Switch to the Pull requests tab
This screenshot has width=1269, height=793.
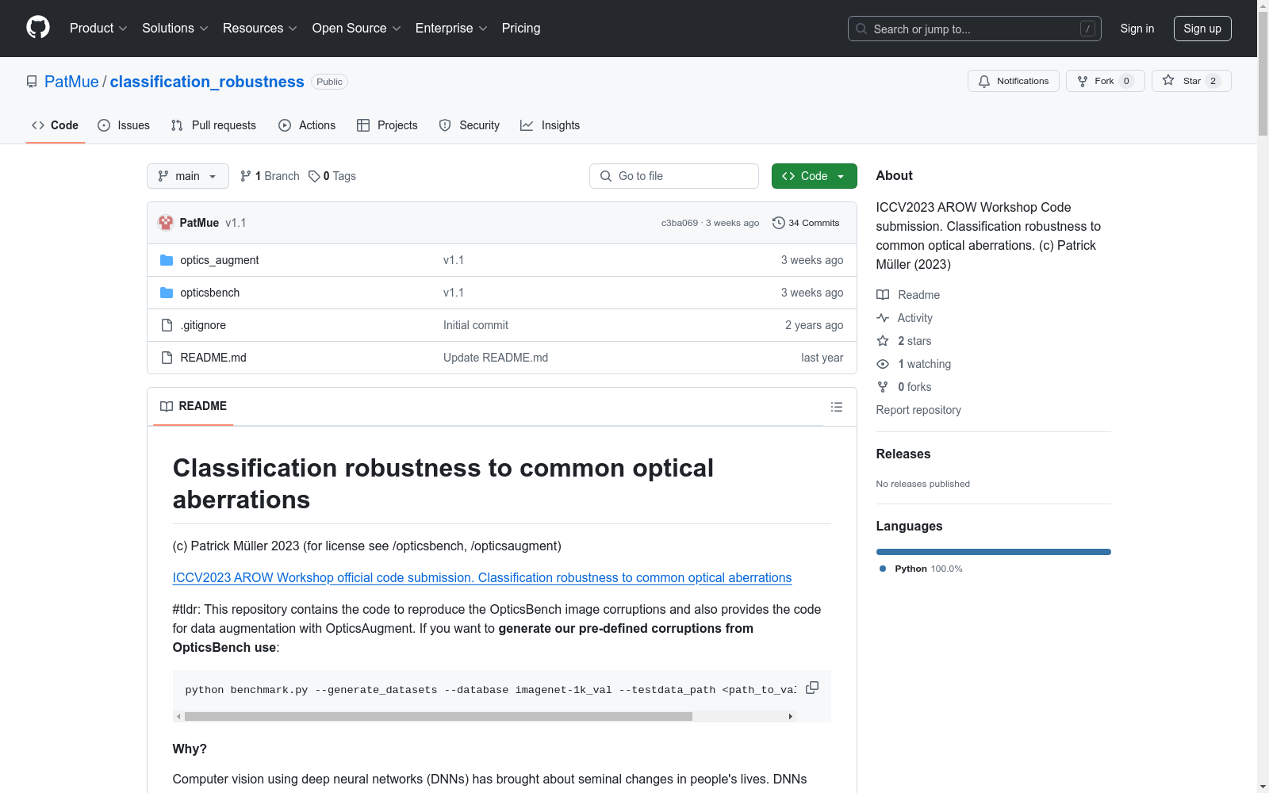(x=213, y=125)
